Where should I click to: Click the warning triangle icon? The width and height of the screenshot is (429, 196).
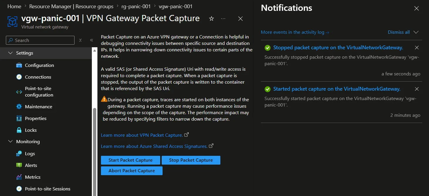pyautogui.click(x=104, y=99)
